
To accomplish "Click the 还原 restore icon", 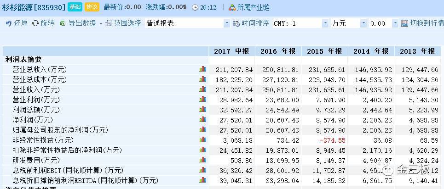I will [8, 23].
